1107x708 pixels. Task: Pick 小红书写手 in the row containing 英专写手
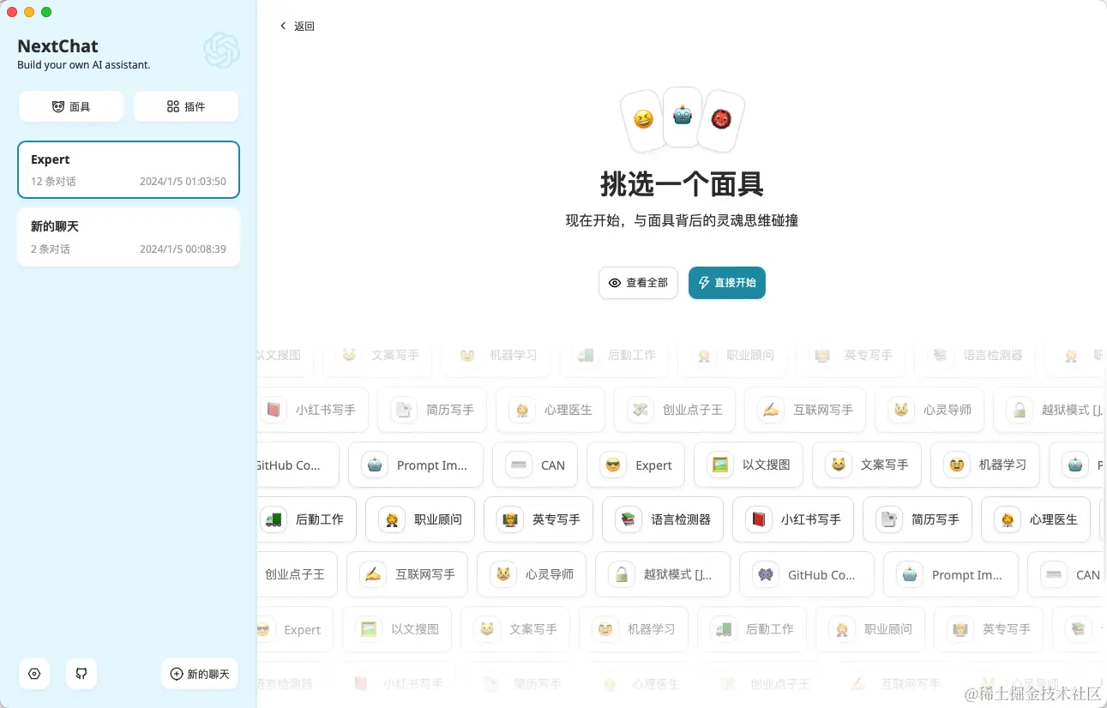[x=793, y=519]
